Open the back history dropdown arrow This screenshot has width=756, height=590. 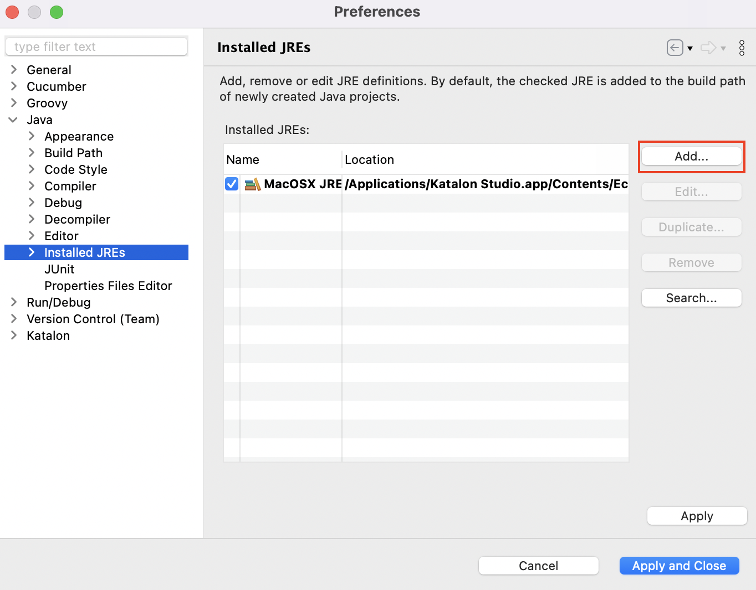[690, 49]
